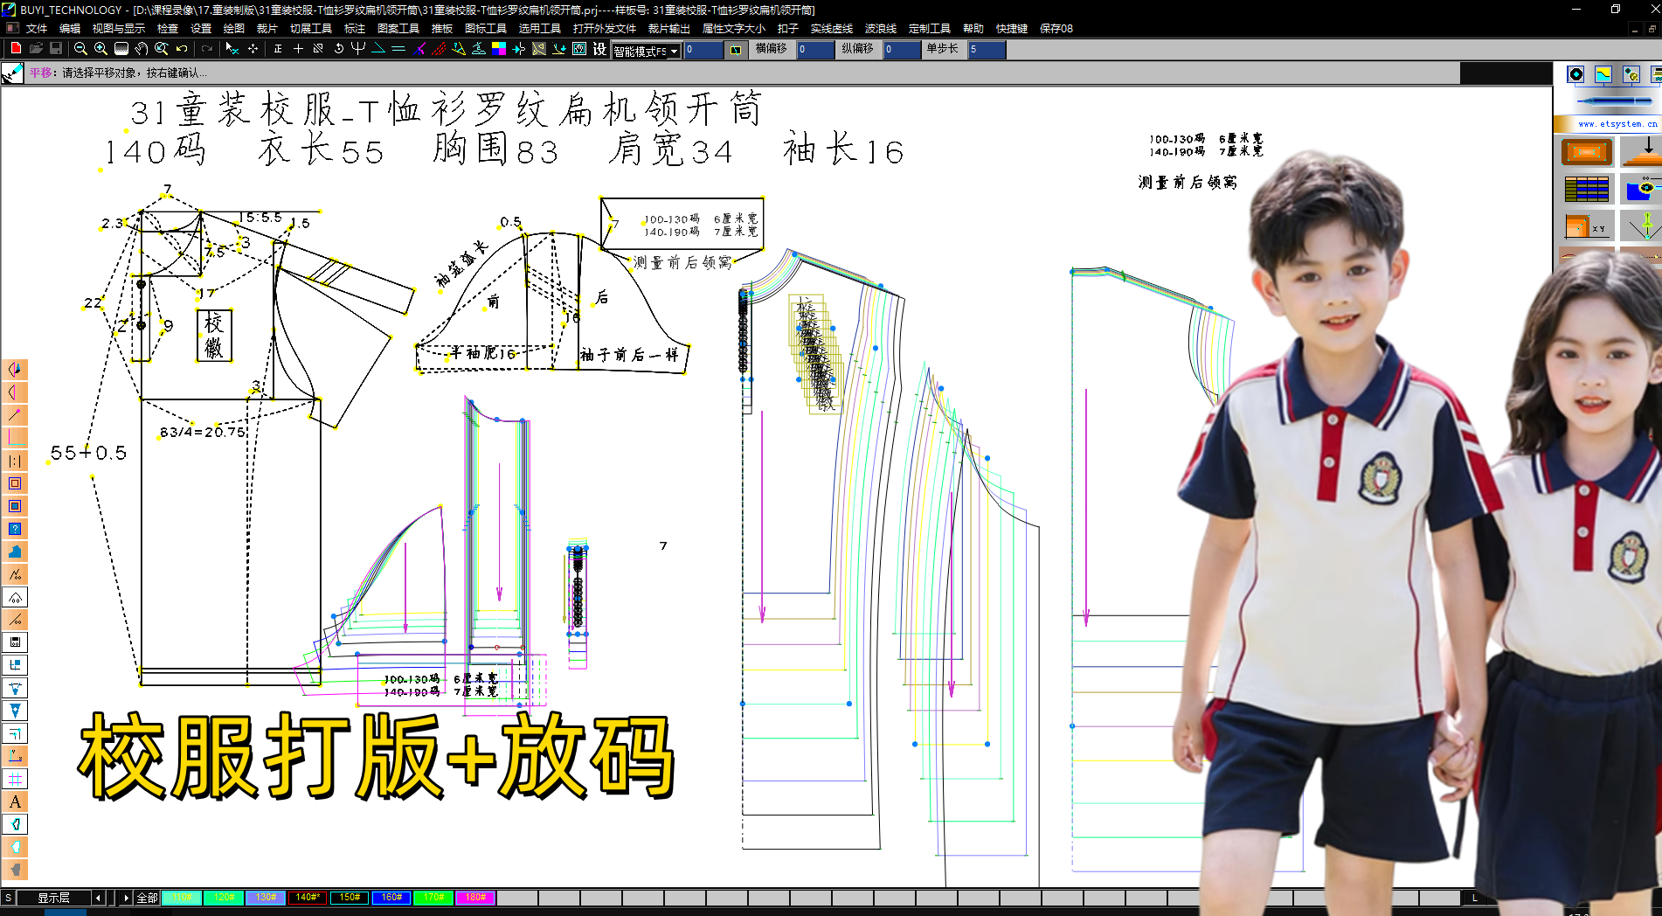Toggle the 120# size layer
The height and width of the screenshot is (916, 1662).
click(x=224, y=898)
